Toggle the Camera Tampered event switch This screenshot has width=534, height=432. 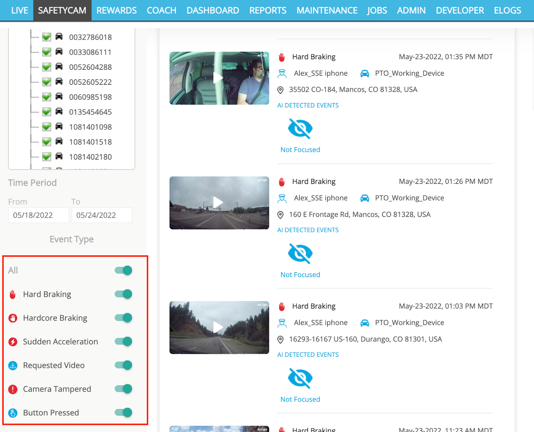pyautogui.click(x=123, y=389)
